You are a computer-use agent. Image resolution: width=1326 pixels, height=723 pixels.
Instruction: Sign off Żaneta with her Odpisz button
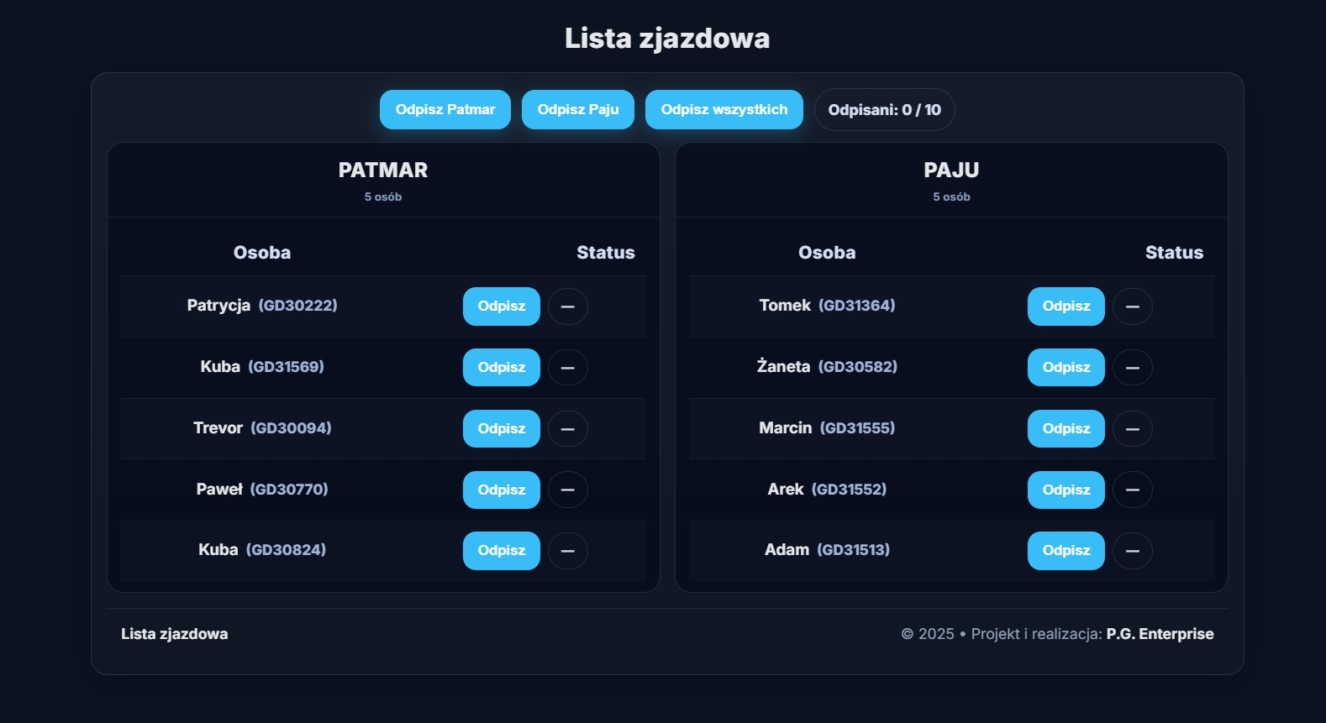pos(1066,367)
